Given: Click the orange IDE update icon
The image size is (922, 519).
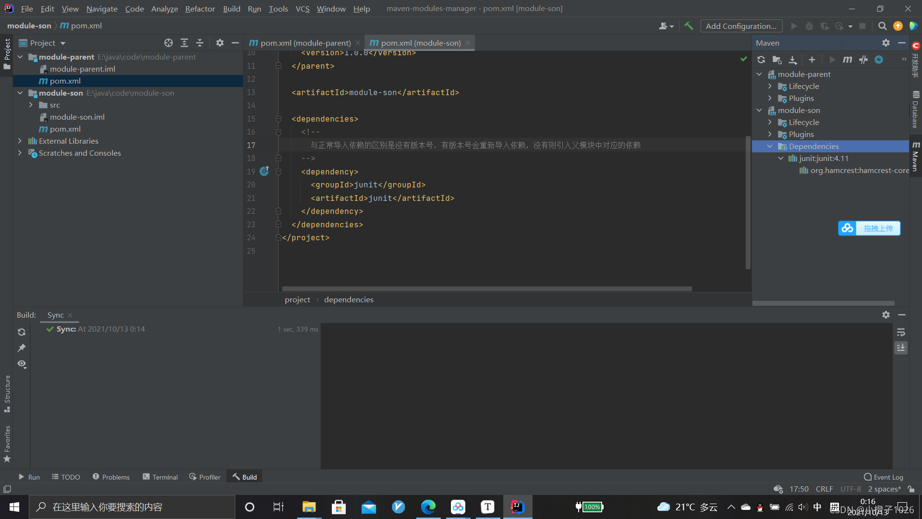Looking at the screenshot, I should coord(898,26).
